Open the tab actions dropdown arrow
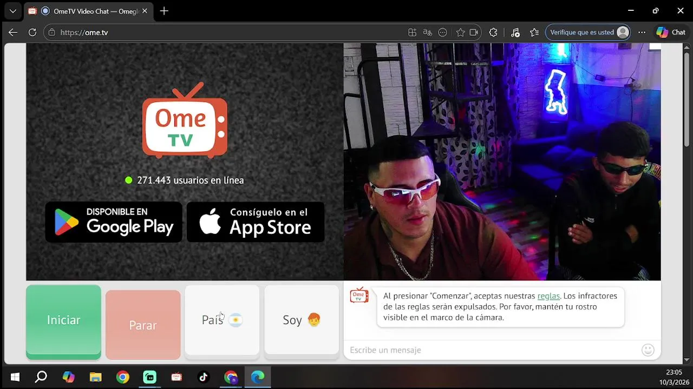 (13, 11)
